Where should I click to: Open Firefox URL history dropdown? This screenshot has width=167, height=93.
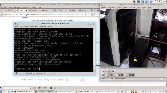tap(86, 14)
